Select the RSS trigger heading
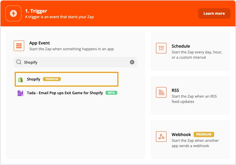The image size is (236, 165). (x=175, y=90)
